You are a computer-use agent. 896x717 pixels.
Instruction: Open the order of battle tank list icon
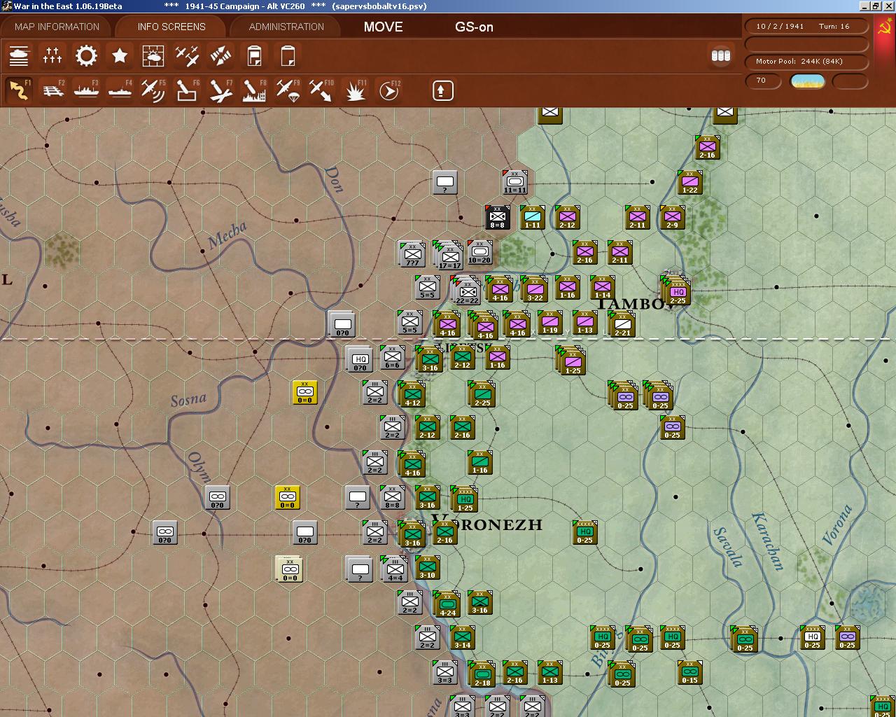(x=19, y=55)
